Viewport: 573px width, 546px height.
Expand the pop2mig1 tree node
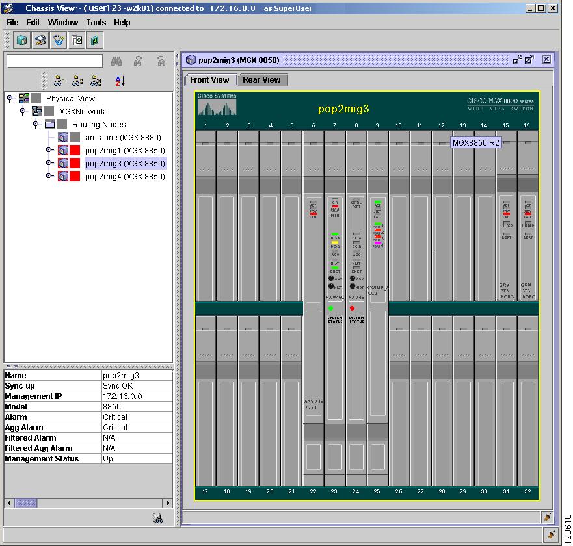(x=49, y=149)
